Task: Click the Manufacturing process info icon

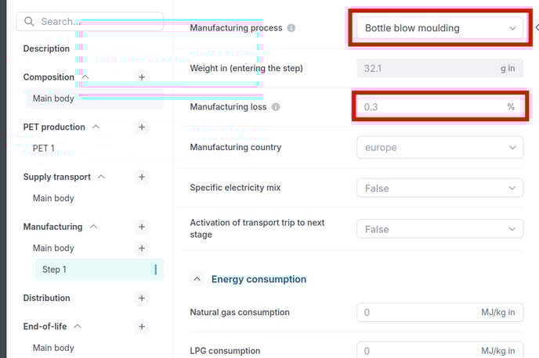Action: 291,28
